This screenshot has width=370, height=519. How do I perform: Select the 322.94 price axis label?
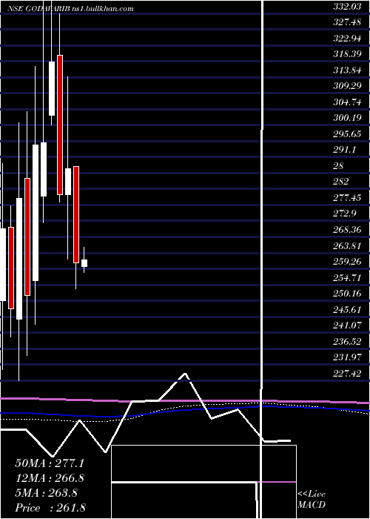[347, 38]
